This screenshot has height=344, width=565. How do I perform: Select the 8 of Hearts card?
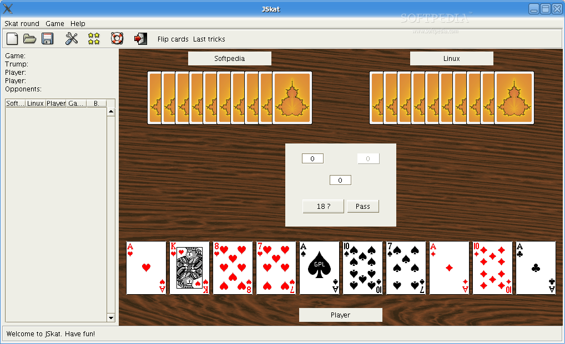(233, 268)
